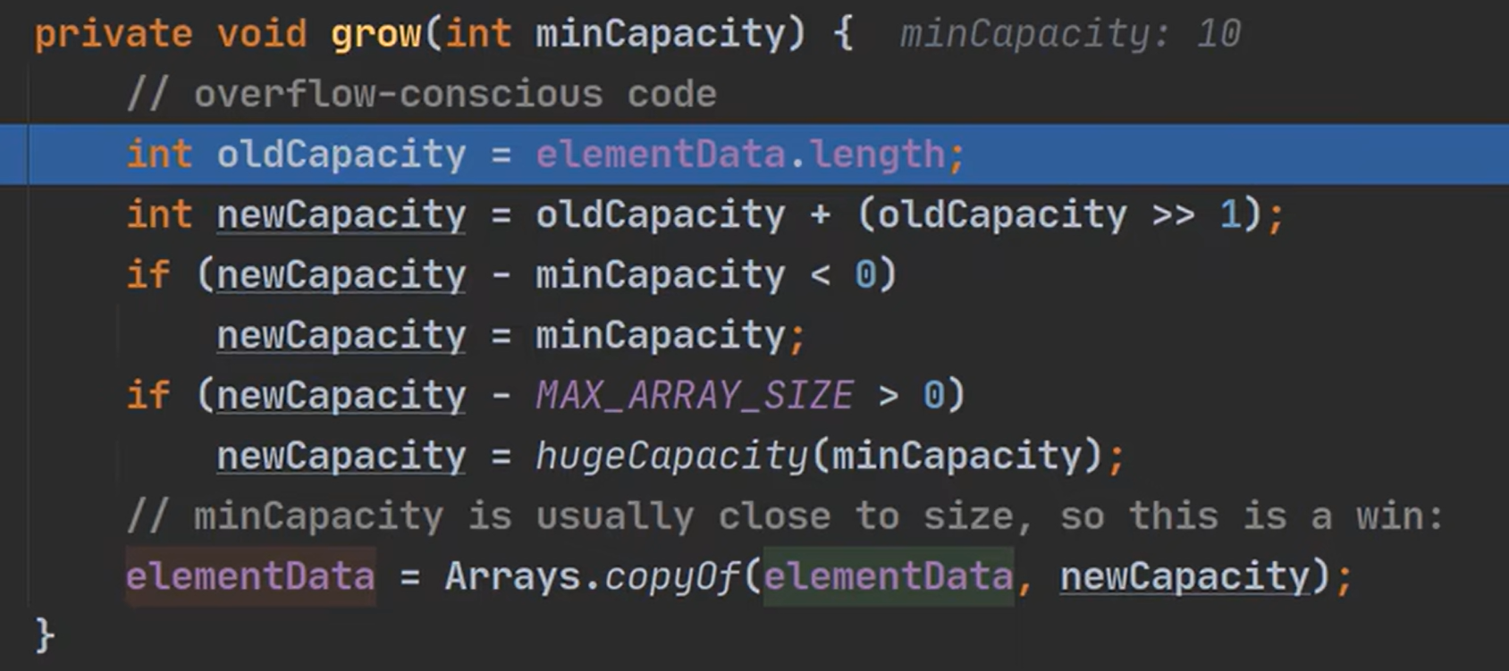Click elementData.length in the highlighted line

(x=740, y=155)
